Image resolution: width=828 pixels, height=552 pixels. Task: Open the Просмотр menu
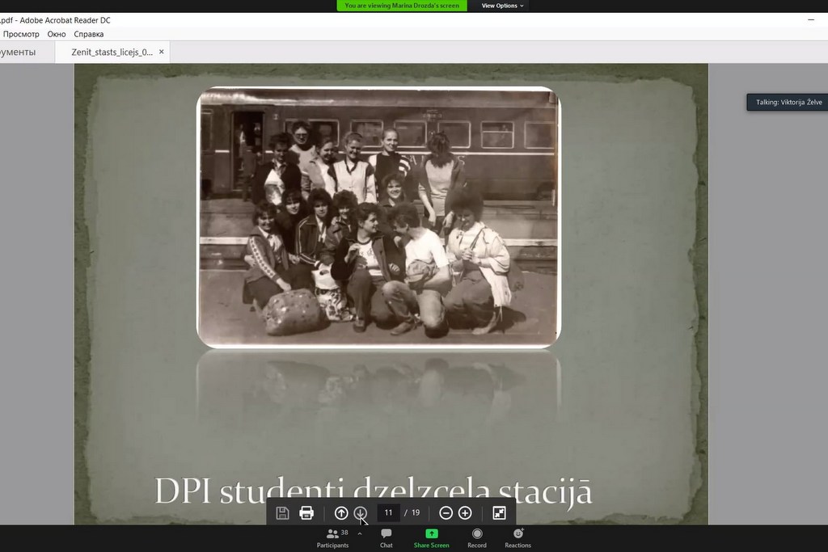click(21, 34)
